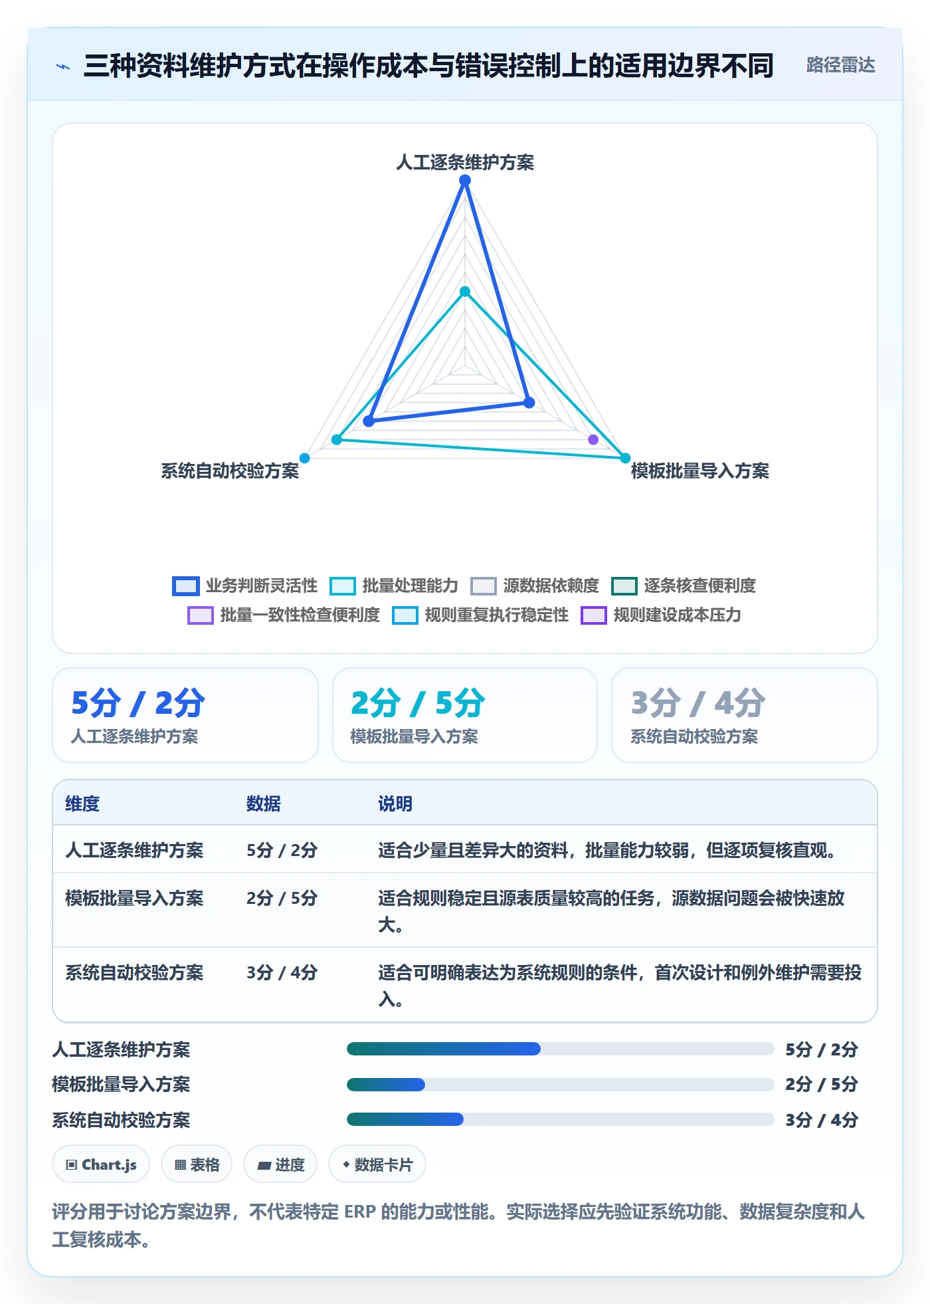
Task: Select the Chart.js tag
Action: coord(101,1164)
